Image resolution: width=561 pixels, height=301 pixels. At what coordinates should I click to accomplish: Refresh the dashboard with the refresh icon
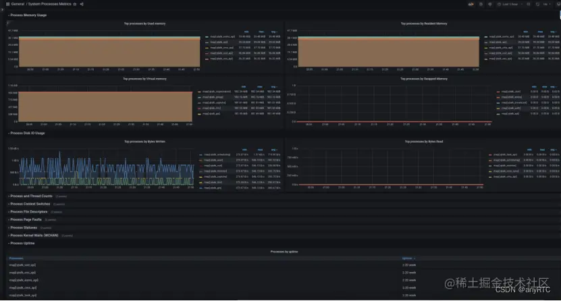(x=537, y=4)
